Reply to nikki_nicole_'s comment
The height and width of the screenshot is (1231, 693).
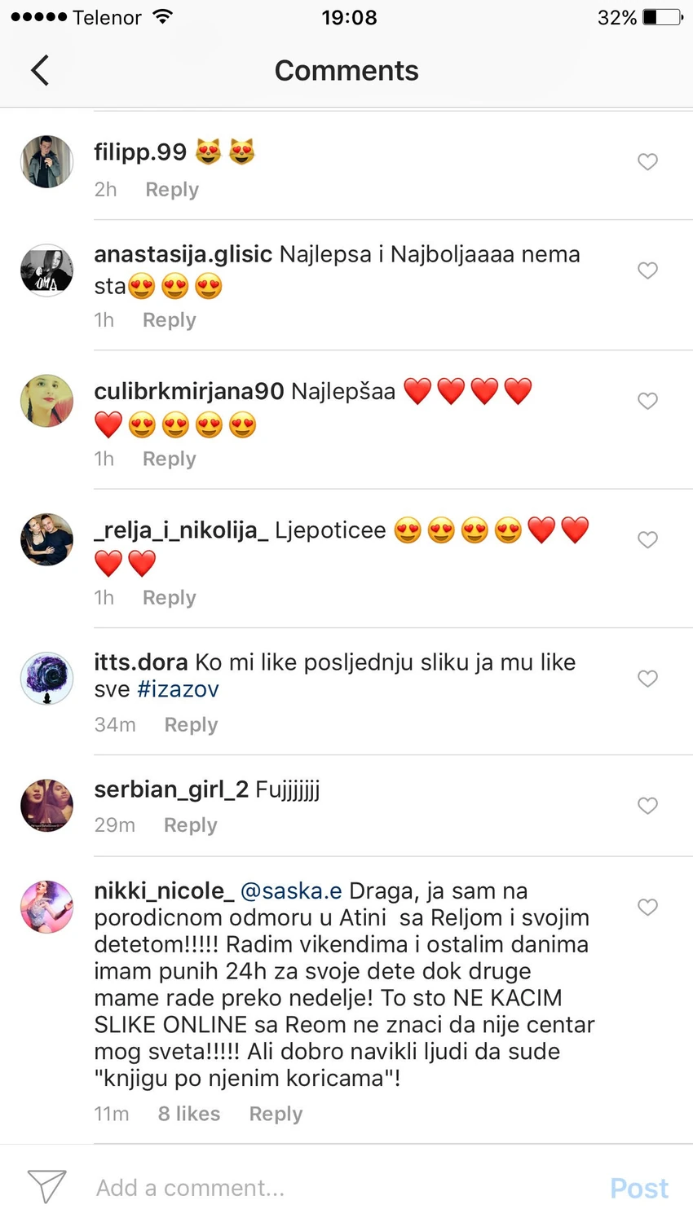tap(276, 1114)
